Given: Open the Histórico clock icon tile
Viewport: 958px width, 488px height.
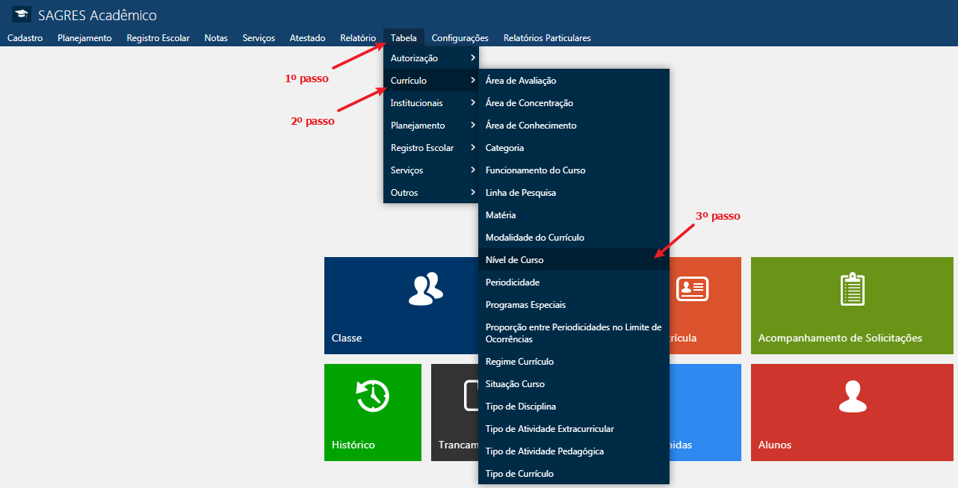Looking at the screenshot, I should pyautogui.click(x=372, y=396).
